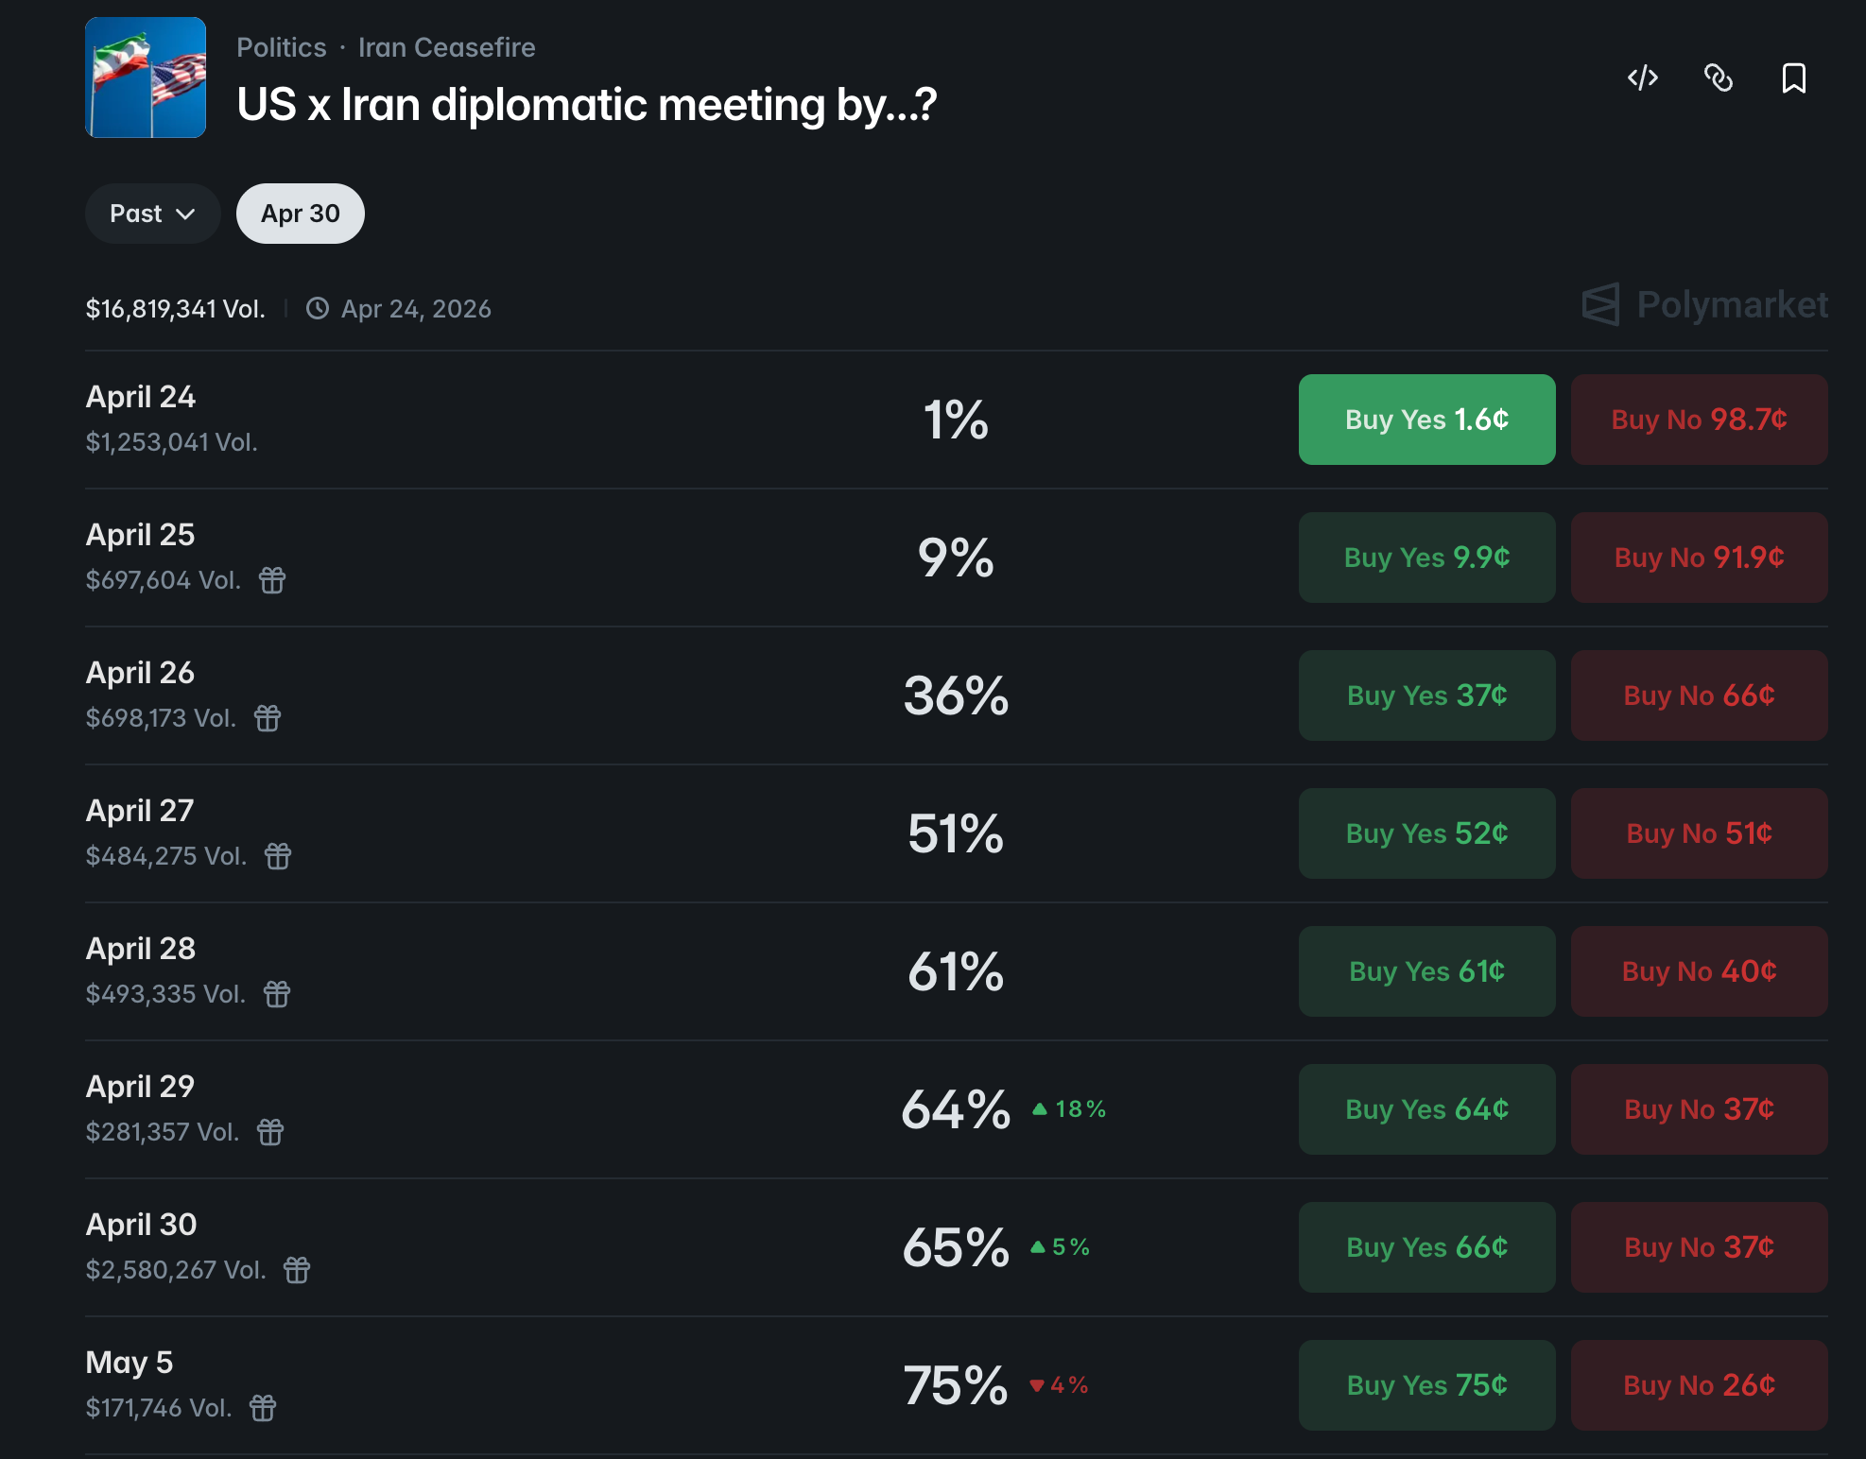This screenshot has height=1459, width=1866.
Task: Open the Iran Ceasefire link
Action: tap(446, 47)
